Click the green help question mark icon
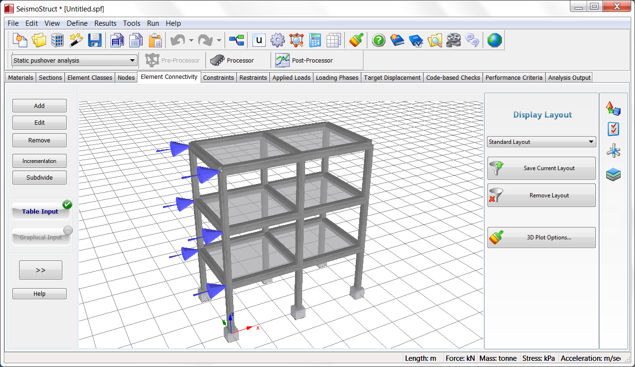 click(378, 41)
